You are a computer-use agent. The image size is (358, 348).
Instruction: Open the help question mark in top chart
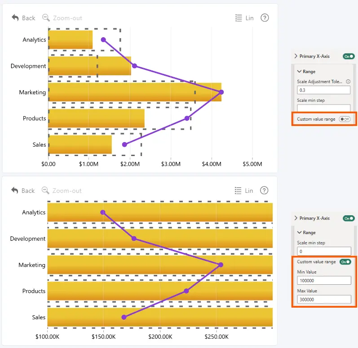265,17
